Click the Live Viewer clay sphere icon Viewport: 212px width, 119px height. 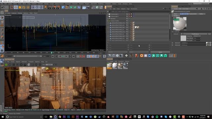[29, 65]
